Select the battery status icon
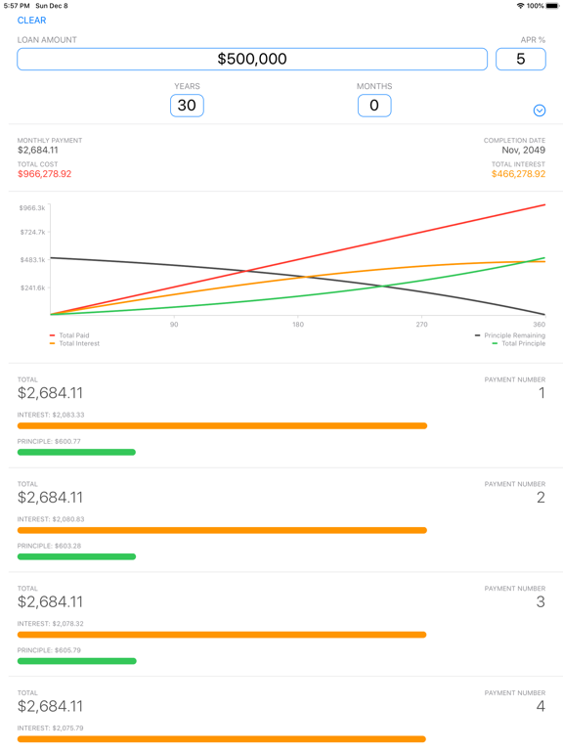 pyautogui.click(x=552, y=6)
